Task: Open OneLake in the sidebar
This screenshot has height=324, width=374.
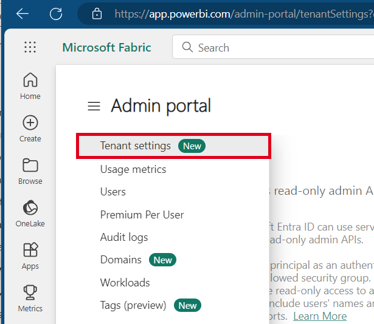Action: click(30, 213)
